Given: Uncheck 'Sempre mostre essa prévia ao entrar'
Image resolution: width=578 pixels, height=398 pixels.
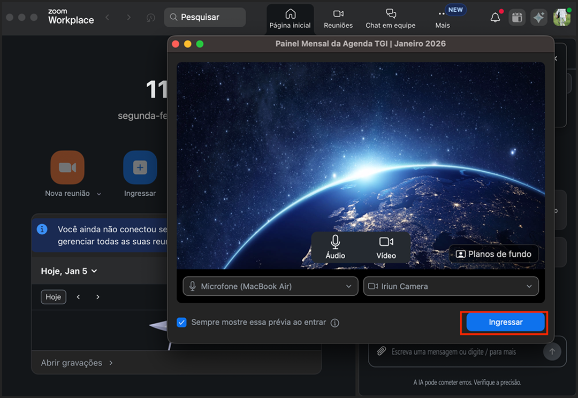Looking at the screenshot, I should (182, 323).
